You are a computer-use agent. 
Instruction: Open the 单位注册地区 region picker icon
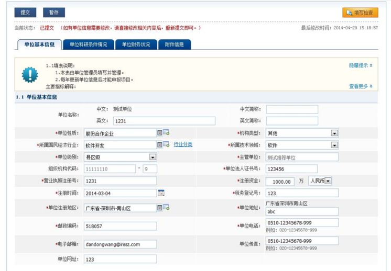166,208
